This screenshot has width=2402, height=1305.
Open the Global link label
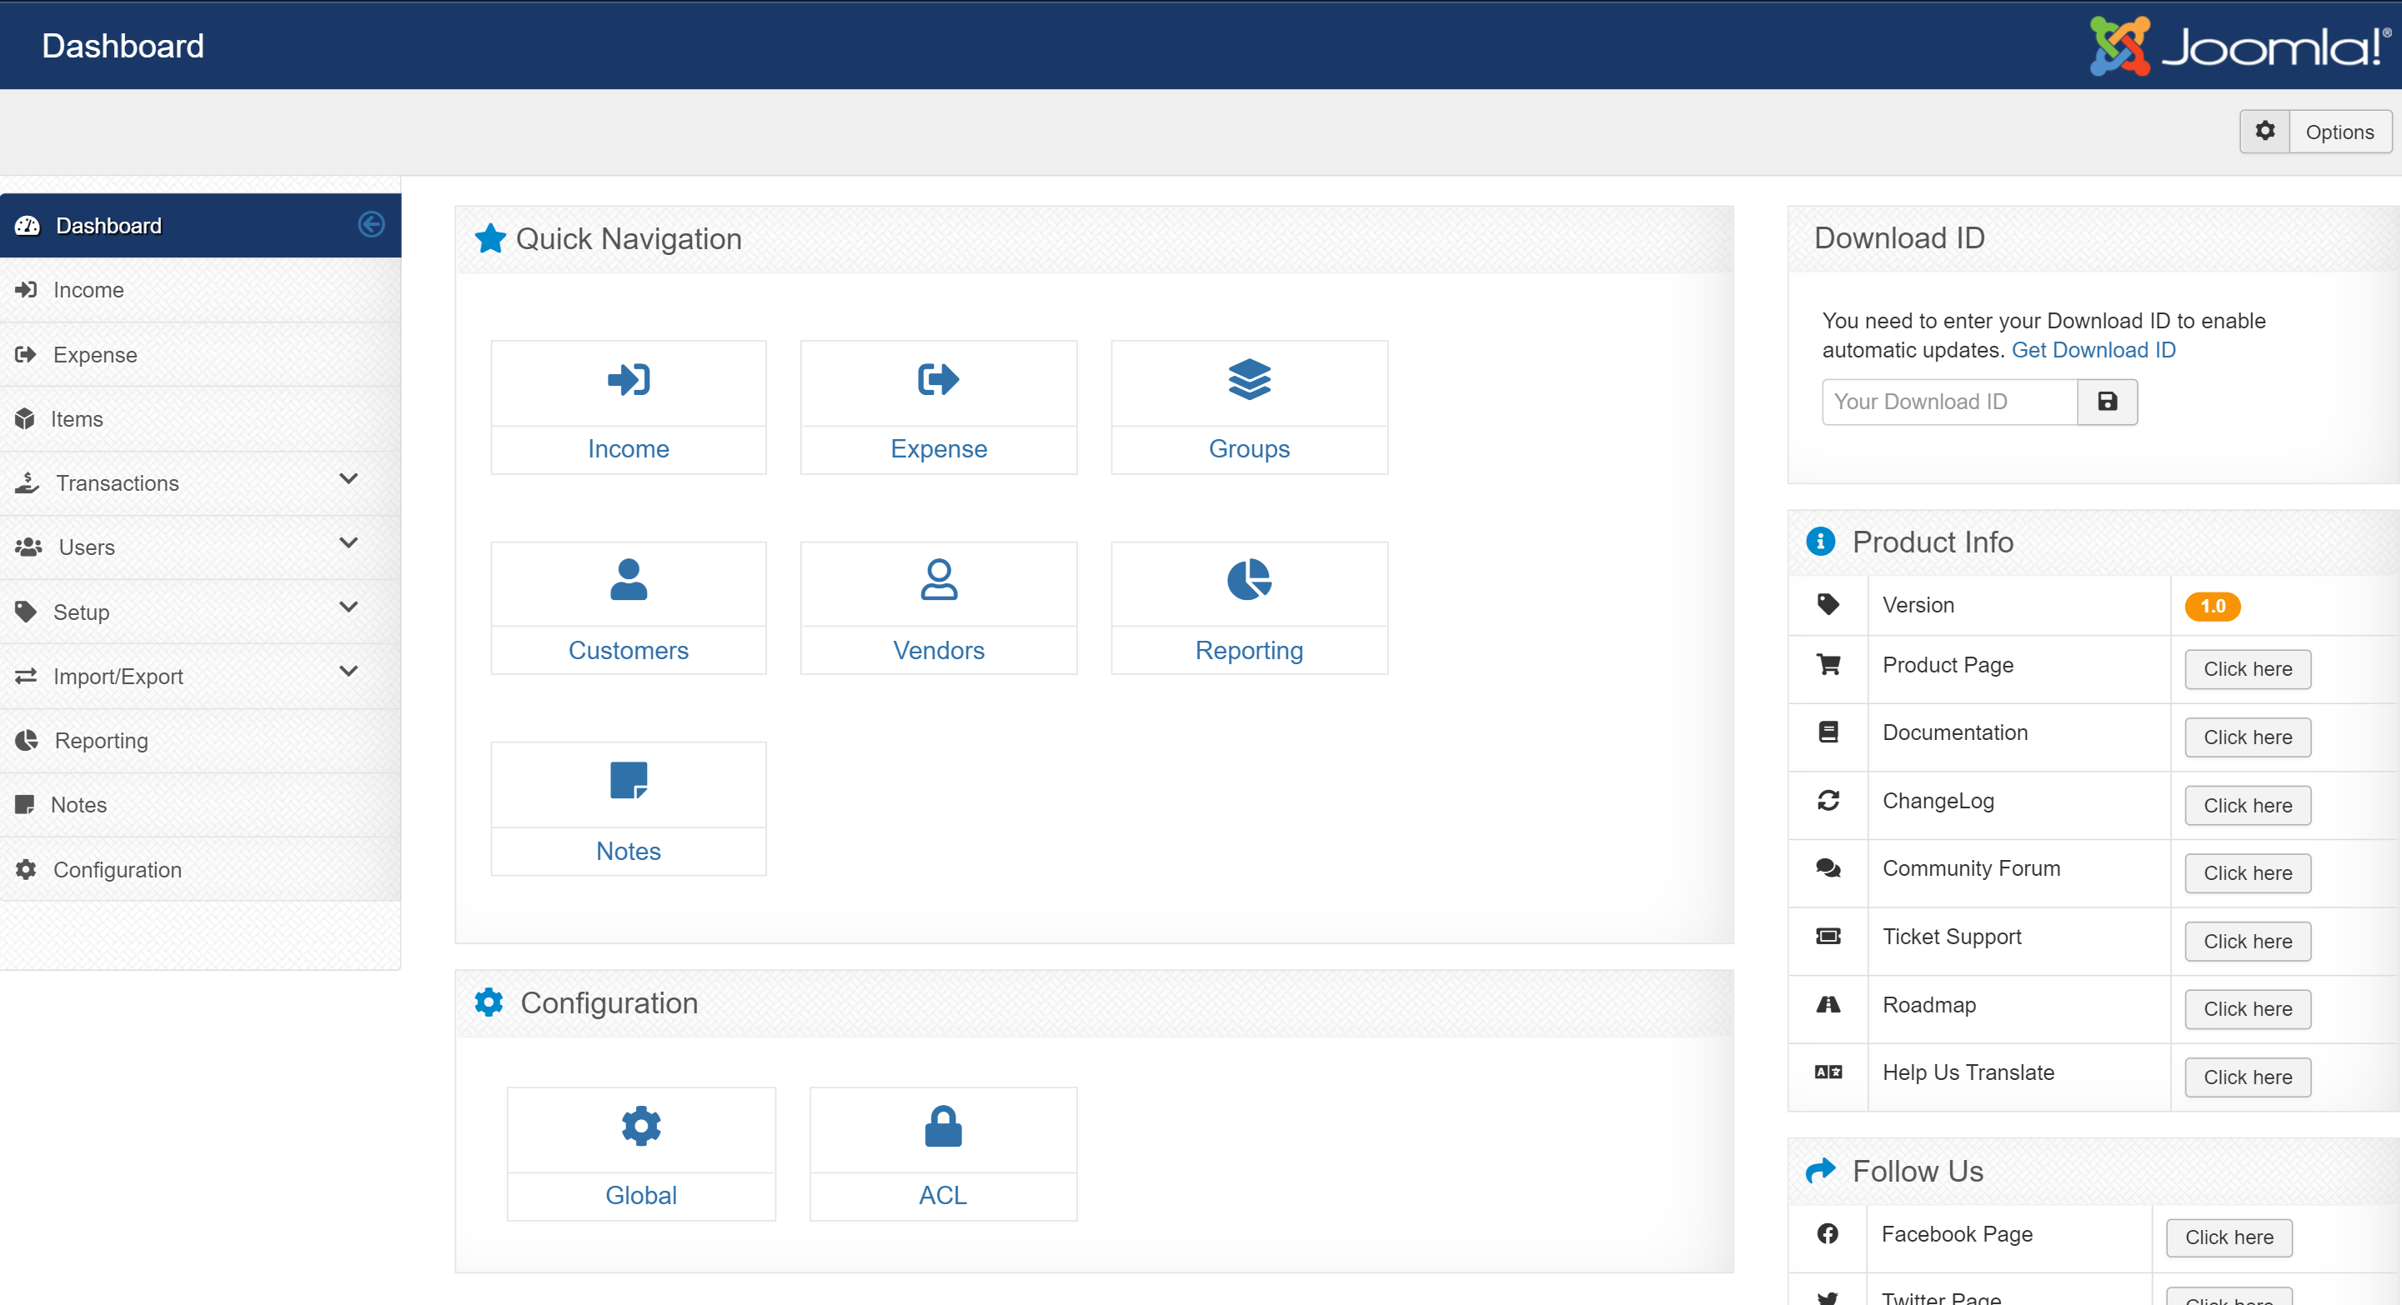click(640, 1196)
